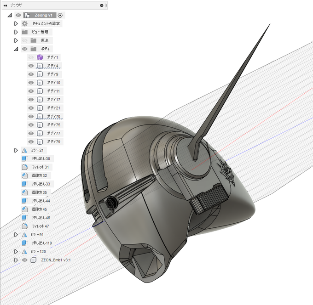Select the purple ボディ1 body icon
This screenshot has height=305, width=313.
[x=40, y=57]
